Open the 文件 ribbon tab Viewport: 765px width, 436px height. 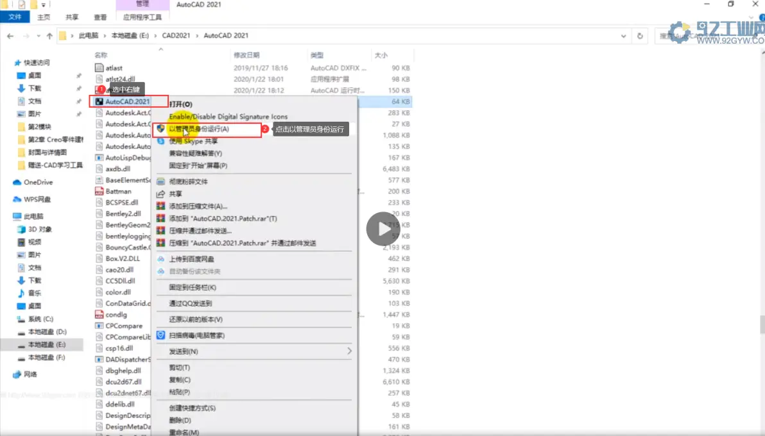15,17
